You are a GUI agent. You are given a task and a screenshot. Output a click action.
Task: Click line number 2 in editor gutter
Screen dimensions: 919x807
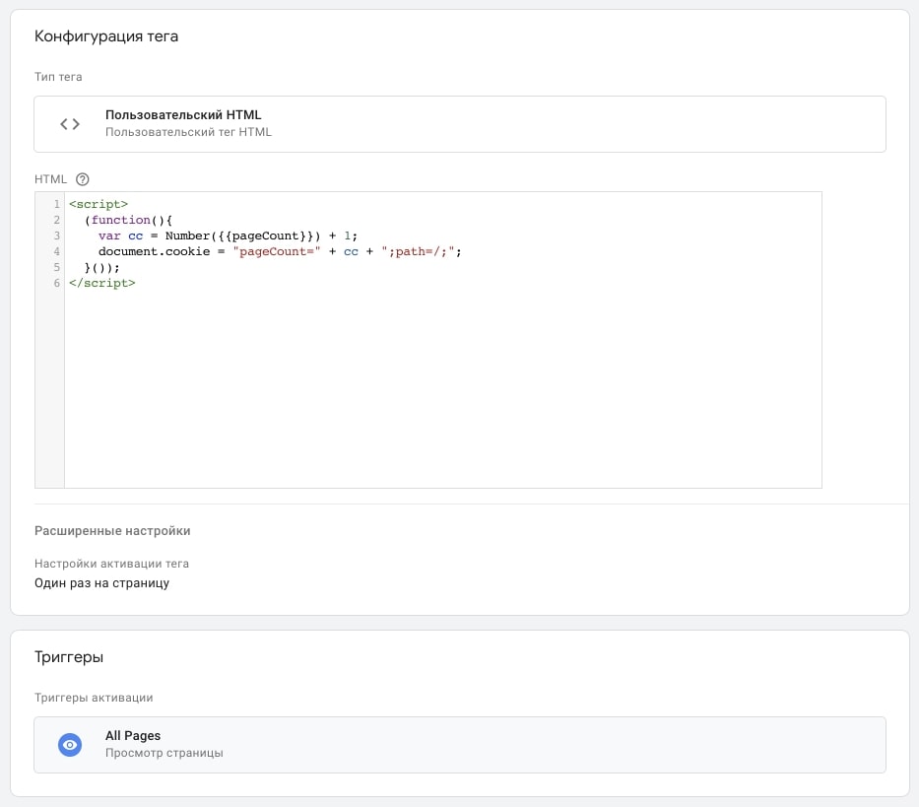(x=57, y=220)
